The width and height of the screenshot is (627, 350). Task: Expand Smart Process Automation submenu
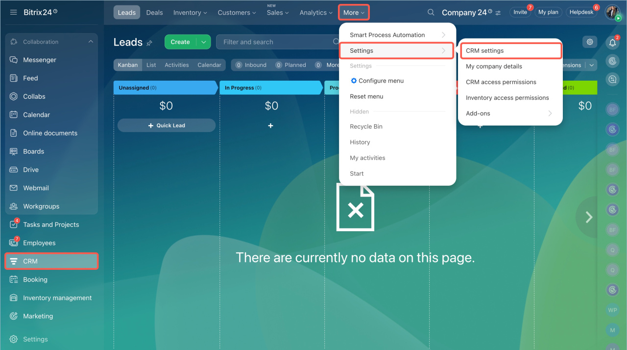[x=443, y=35]
